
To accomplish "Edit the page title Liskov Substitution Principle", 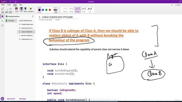I will [56, 17].
